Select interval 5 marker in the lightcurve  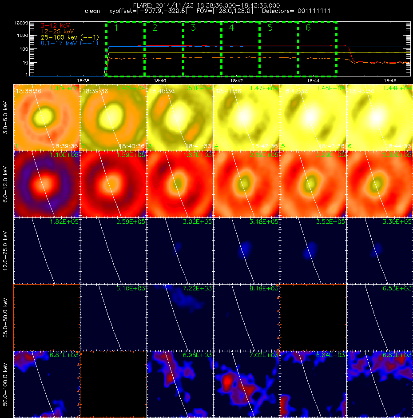tap(270, 28)
